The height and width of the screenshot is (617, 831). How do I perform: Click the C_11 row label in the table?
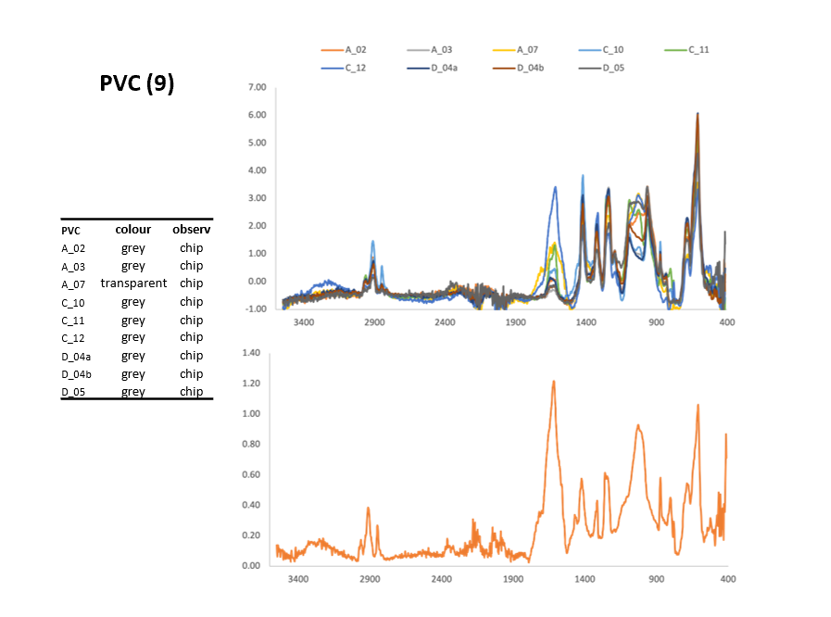click(73, 321)
